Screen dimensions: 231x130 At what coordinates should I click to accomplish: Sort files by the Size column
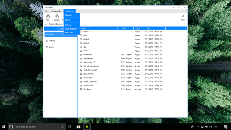pyautogui.click(x=124, y=28)
